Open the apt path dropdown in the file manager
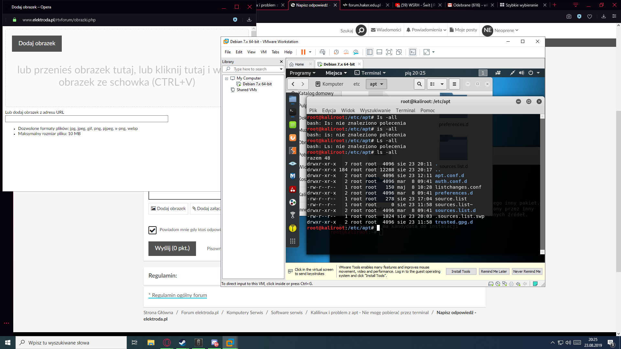The width and height of the screenshot is (621, 349). [x=376, y=84]
